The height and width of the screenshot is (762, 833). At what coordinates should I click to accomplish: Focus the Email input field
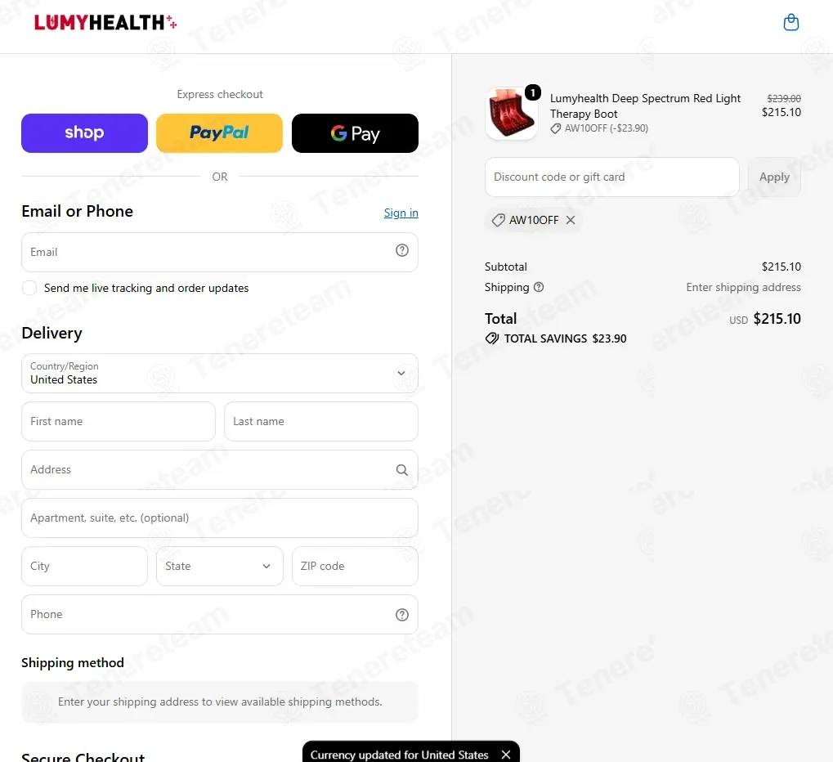(219, 253)
